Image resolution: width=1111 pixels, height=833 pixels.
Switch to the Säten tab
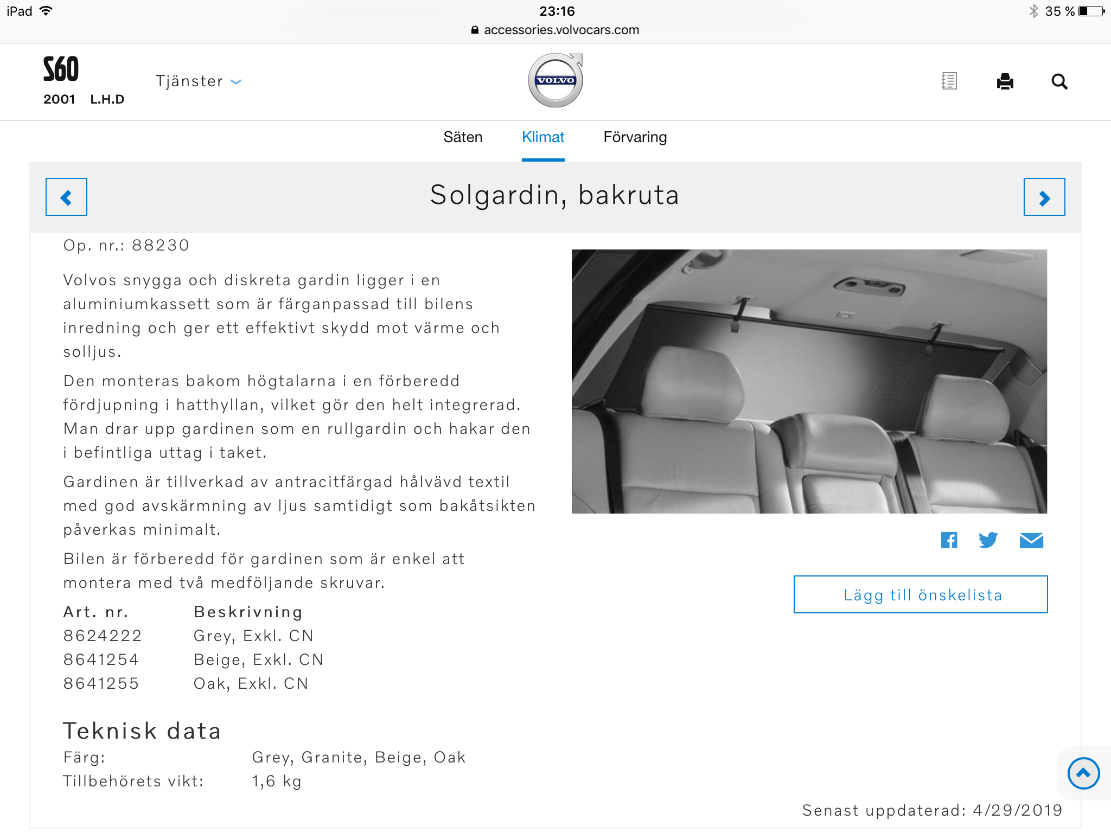[463, 137]
